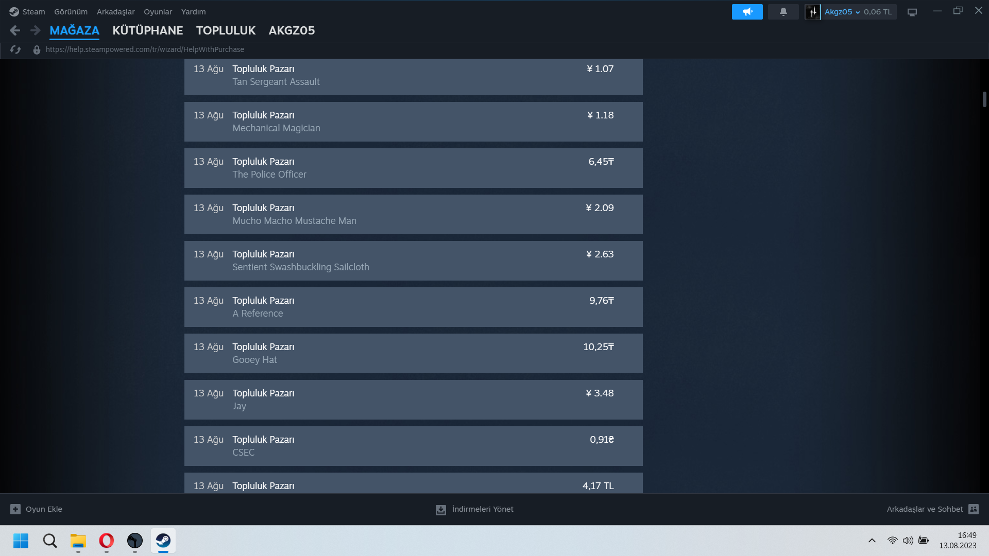Go forward with the right arrow
The height and width of the screenshot is (556, 989).
pyautogui.click(x=35, y=31)
